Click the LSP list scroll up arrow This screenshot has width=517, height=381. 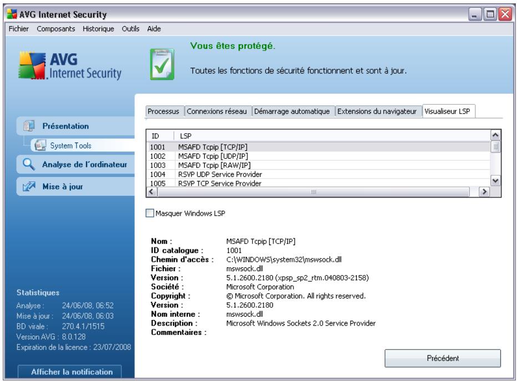pyautogui.click(x=495, y=135)
